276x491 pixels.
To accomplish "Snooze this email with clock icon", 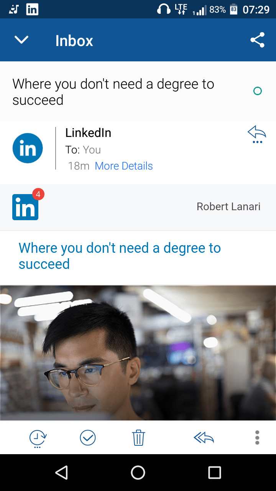I will [38, 438].
